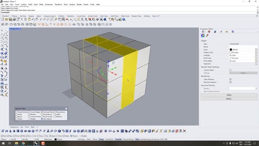The height and width of the screenshot is (146, 259).
Task: Switch to the Top viewport tab
Action: (21, 127)
